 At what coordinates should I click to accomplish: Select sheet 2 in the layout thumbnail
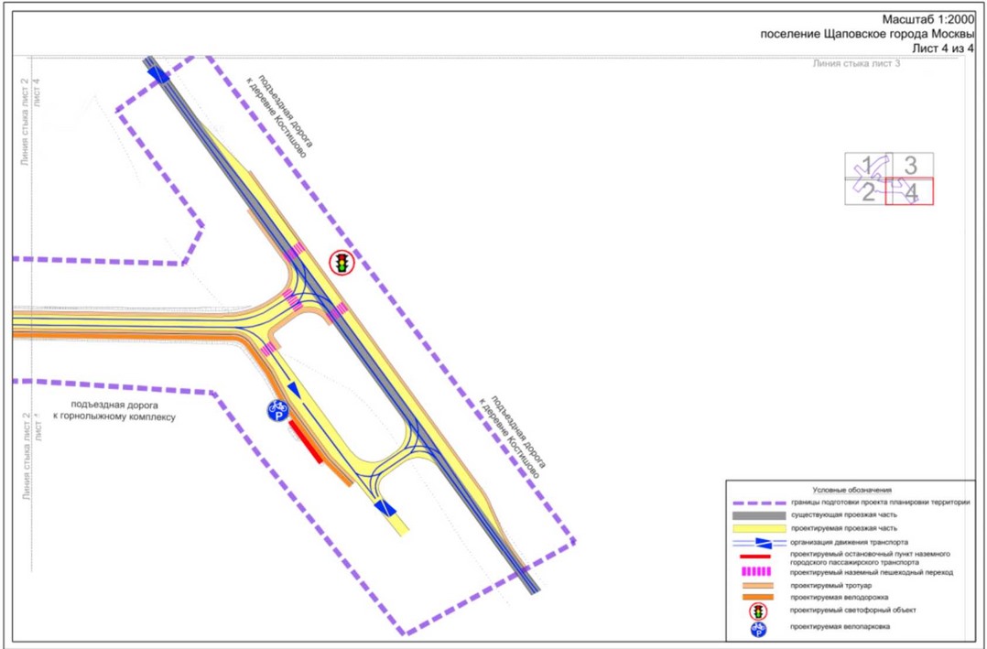865,192
